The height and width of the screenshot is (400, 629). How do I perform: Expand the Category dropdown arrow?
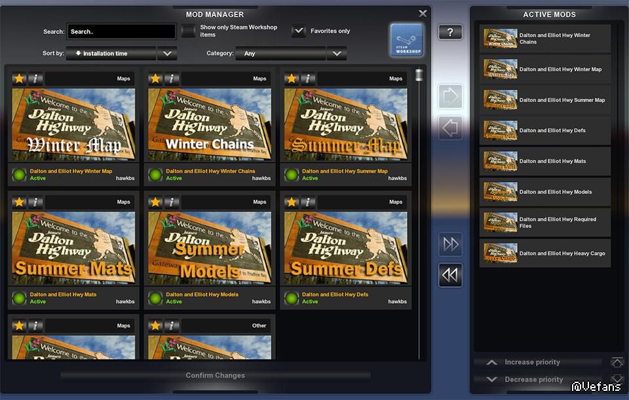point(337,54)
